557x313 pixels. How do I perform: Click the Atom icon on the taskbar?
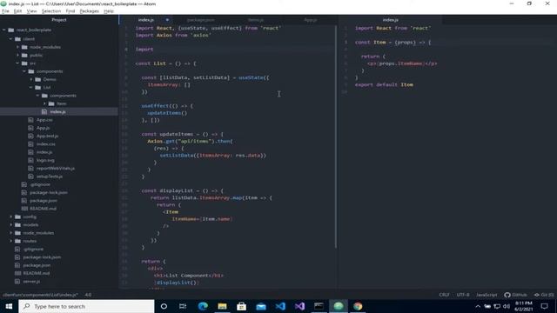point(339,306)
